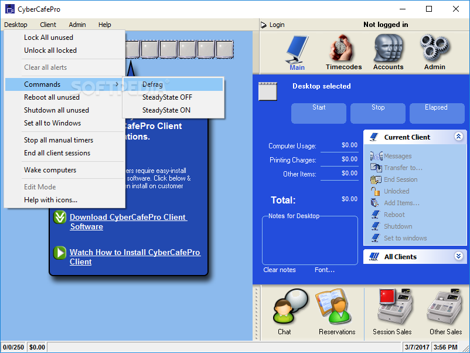470x353 pixels.
Task: Click status bar 0/0/250 counter
Action: click(13, 347)
